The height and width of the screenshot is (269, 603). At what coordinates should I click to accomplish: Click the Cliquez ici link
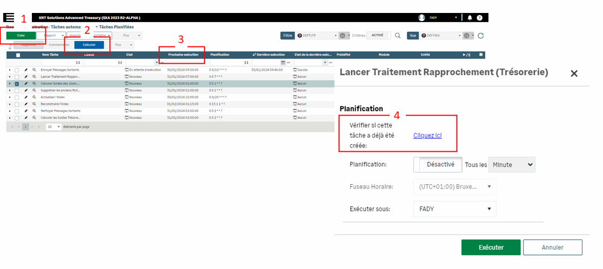click(x=427, y=136)
